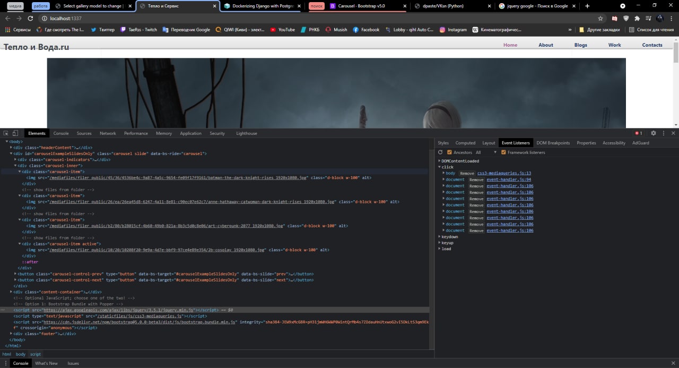Switch to the Network panel tab
This screenshot has height=368, width=679.
108,133
